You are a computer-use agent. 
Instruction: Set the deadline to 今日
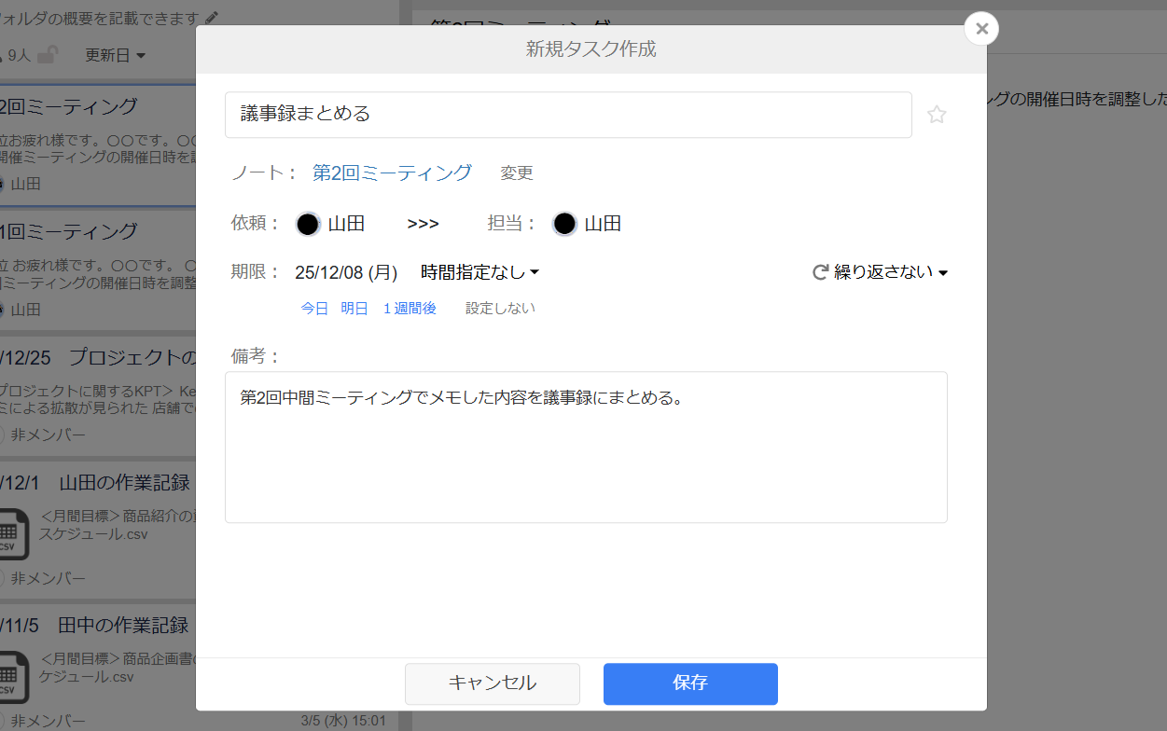[314, 308]
